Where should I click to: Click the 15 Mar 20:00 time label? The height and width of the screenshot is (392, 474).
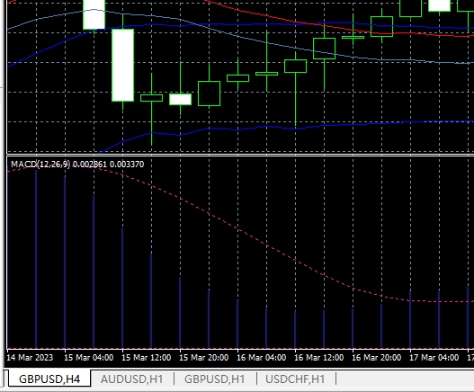(x=204, y=358)
